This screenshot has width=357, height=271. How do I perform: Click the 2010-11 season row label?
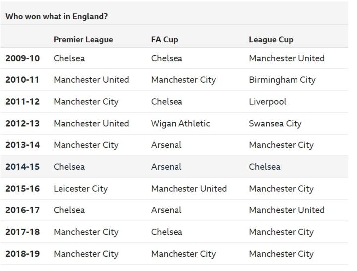pyautogui.click(x=22, y=80)
